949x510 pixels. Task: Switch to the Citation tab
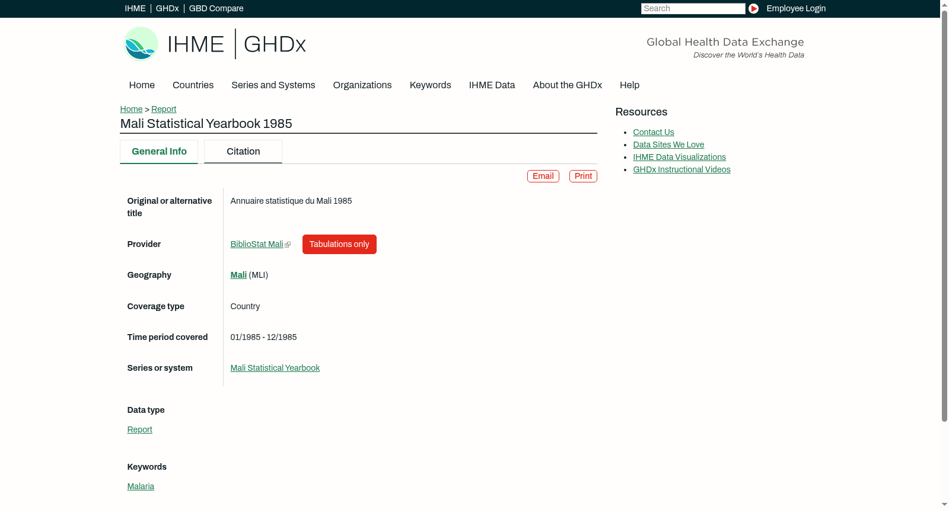click(243, 152)
